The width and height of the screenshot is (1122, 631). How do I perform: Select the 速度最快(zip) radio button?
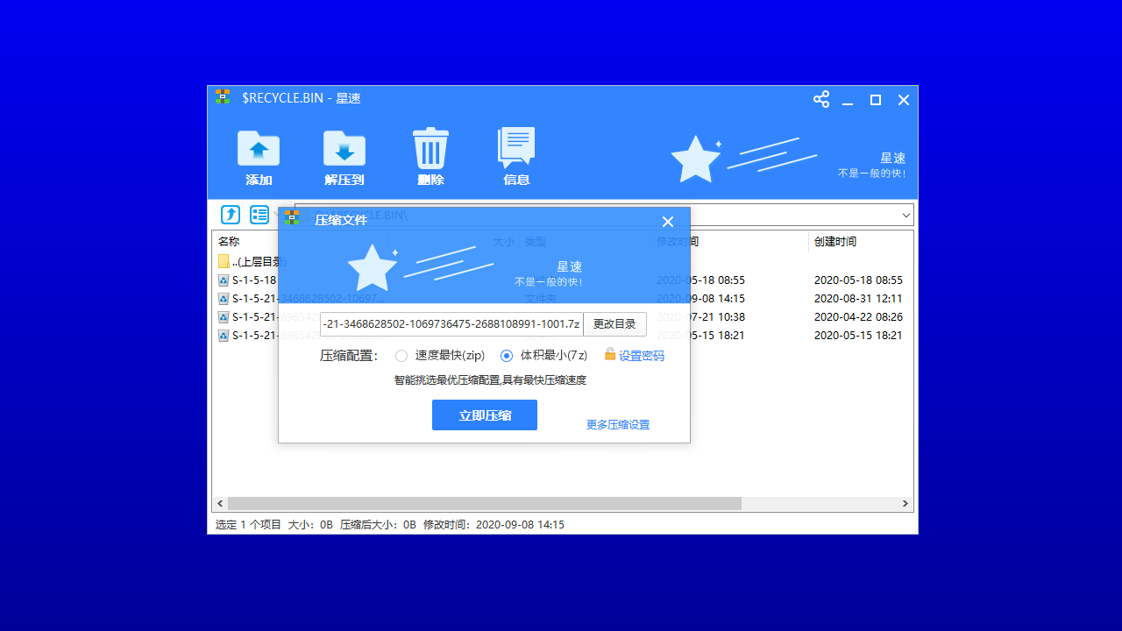401,355
